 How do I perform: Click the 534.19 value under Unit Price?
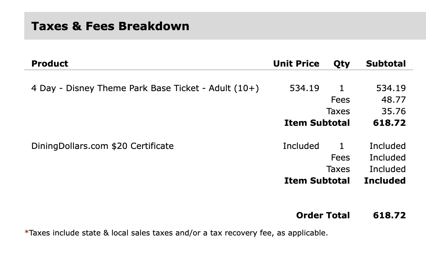[x=304, y=88]
